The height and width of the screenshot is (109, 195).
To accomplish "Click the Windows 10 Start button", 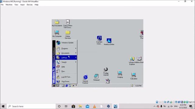I will 3,106.
